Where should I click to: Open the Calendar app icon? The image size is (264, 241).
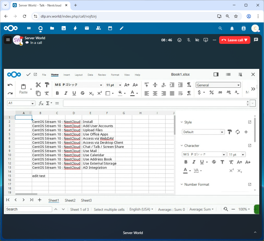click(110, 28)
